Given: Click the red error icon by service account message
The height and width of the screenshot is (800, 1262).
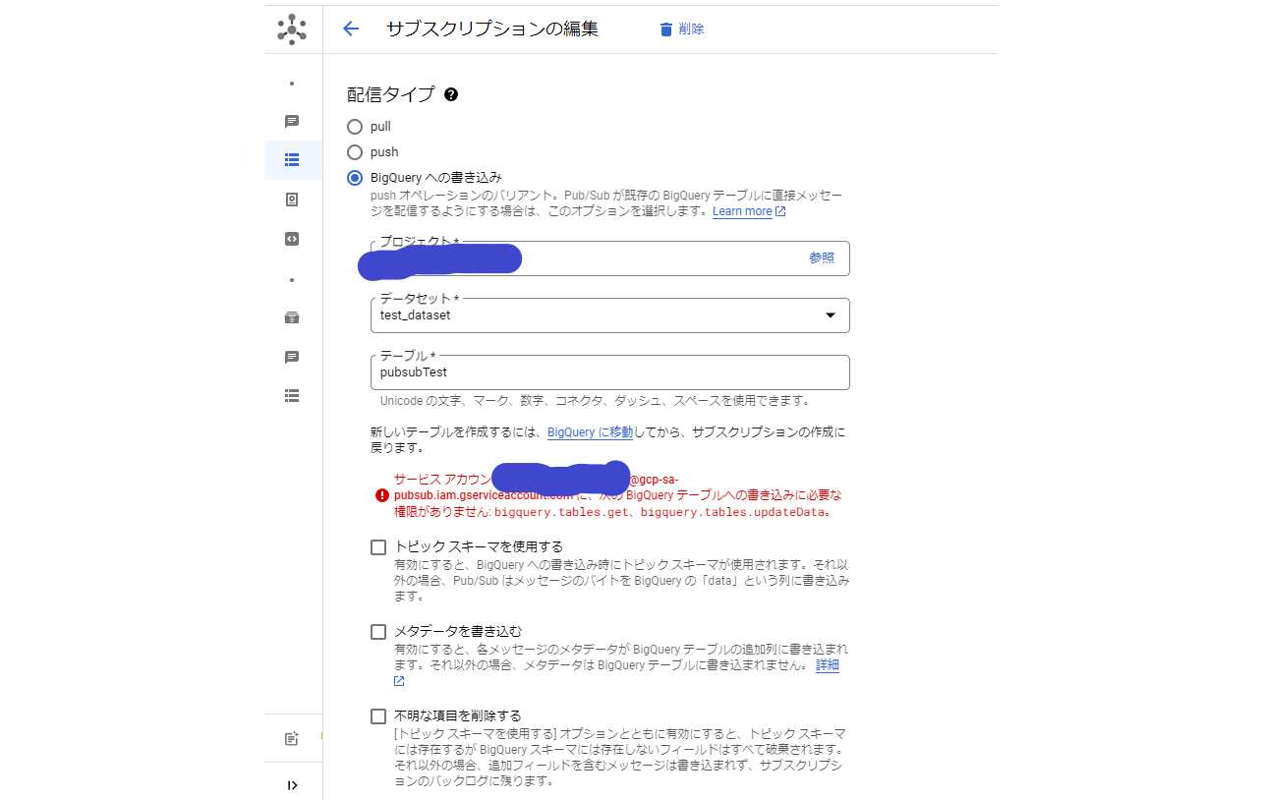Looking at the screenshot, I should (x=382, y=495).
